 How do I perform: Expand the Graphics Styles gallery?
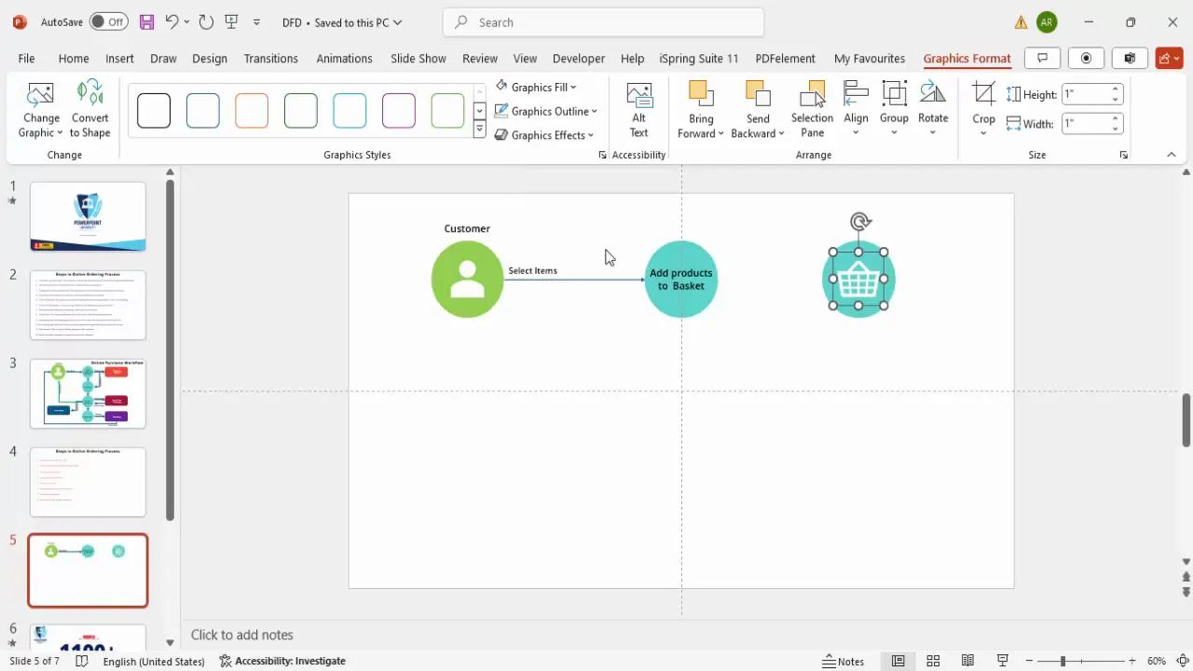tap(479, 130)
